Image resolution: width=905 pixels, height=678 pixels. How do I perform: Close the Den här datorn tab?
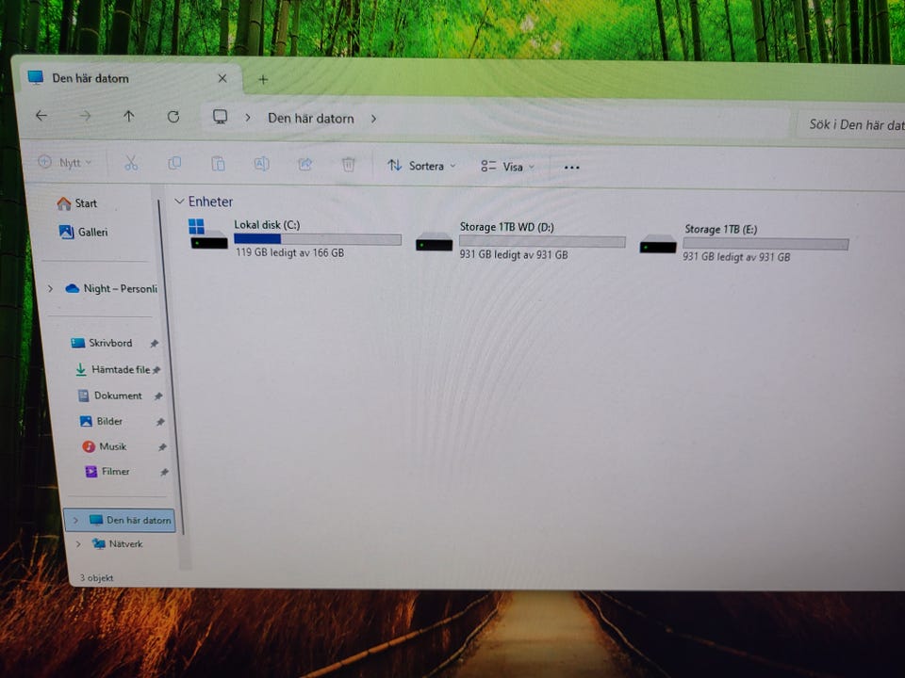coord(222,78)
